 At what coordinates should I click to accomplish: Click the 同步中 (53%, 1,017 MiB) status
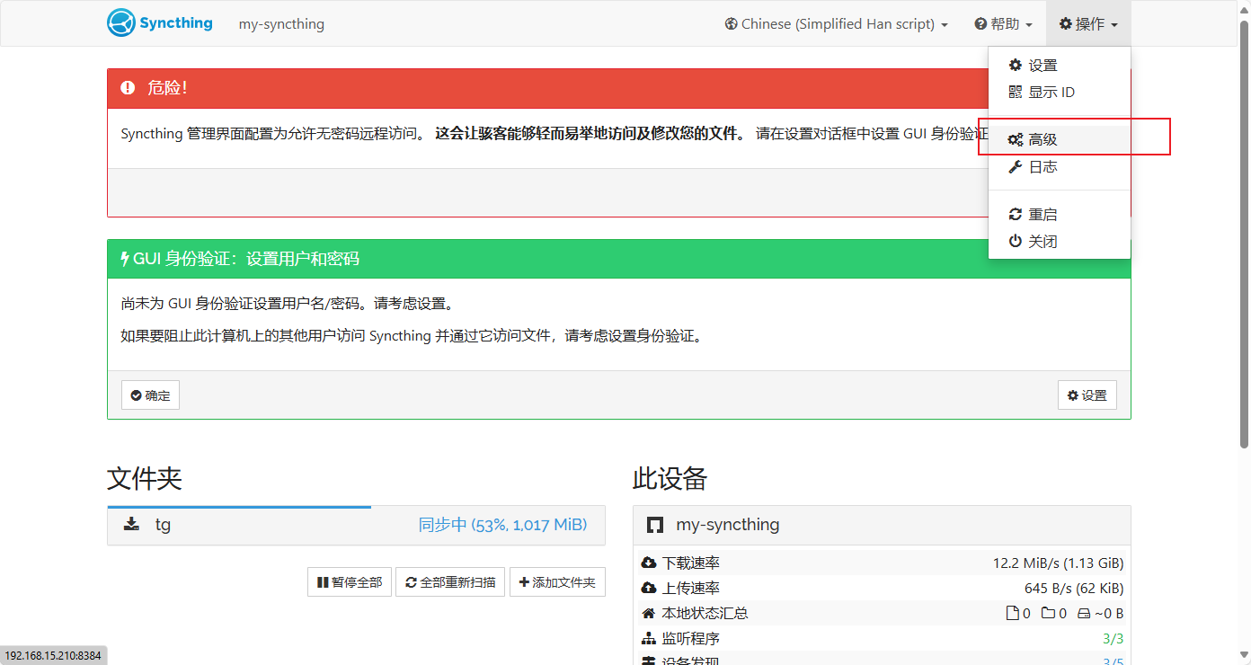tap(502, 525)
